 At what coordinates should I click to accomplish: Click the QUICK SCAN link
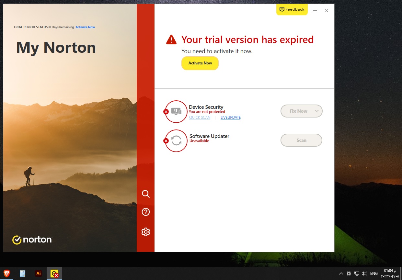pos(200,118)
